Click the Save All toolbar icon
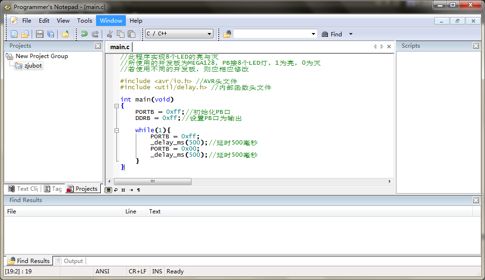The width and height of the screenshot is (485, 280). tap(51, 34)
